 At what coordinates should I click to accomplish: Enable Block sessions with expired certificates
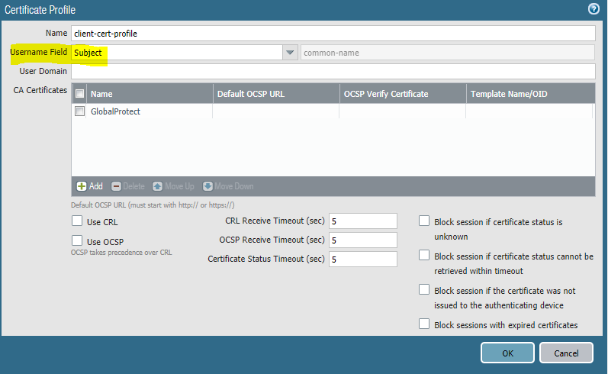click(x=424, y=324)
